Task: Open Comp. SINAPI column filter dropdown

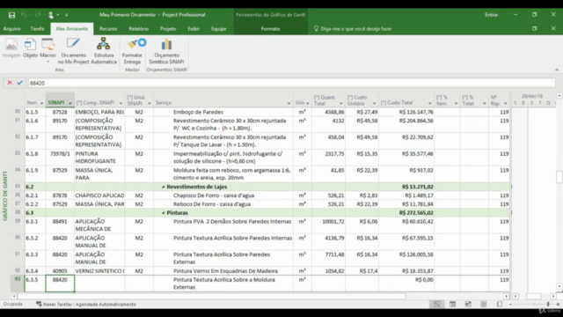Action: click(x=121, y=104)
